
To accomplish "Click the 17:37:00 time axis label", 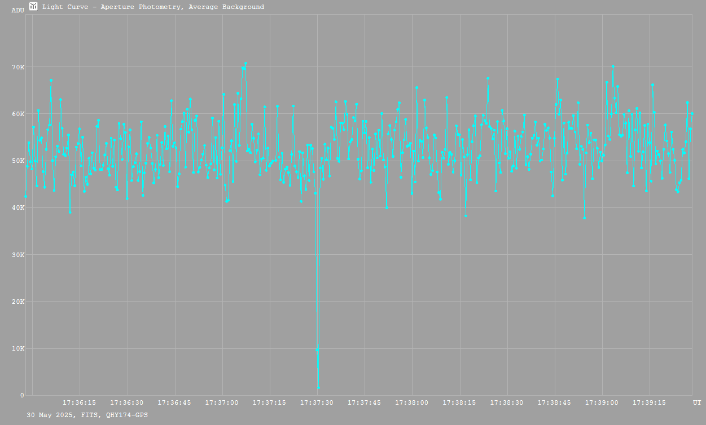I will [x=222, y=403].
